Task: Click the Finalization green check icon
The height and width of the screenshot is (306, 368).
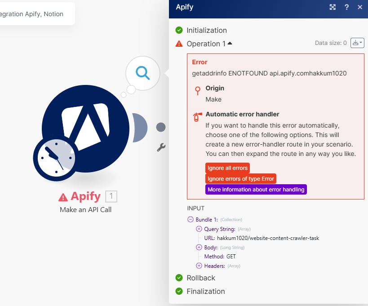Action: 179,291
